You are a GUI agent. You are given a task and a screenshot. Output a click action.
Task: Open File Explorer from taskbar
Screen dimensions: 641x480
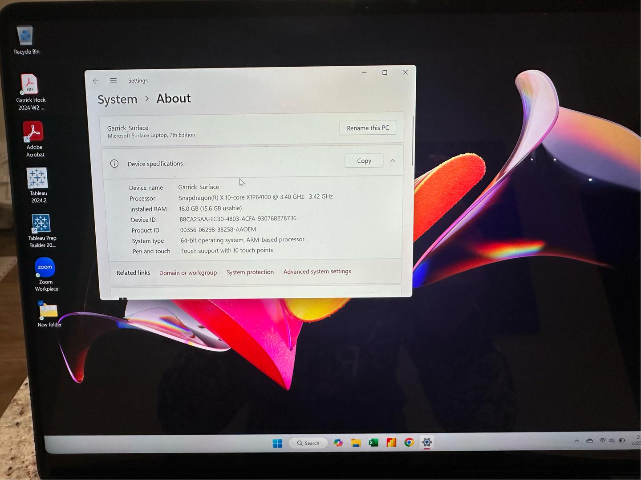(356, 443)
